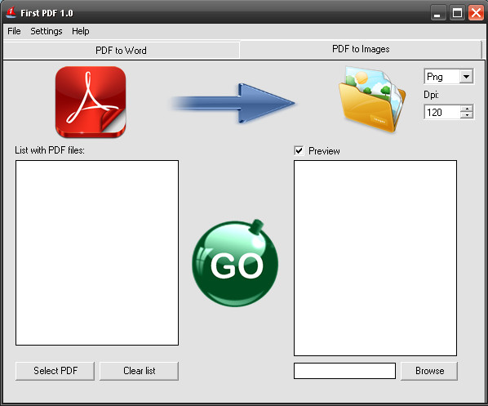This screenshot has height=406, width=488.
Task: Click the Browse button
Action: (429, 371)
